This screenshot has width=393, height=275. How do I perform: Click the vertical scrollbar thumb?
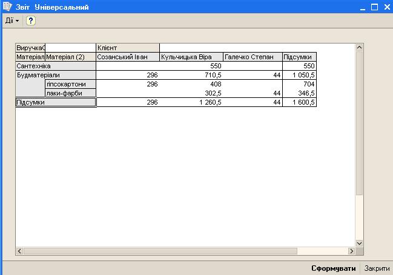(359, 123)
